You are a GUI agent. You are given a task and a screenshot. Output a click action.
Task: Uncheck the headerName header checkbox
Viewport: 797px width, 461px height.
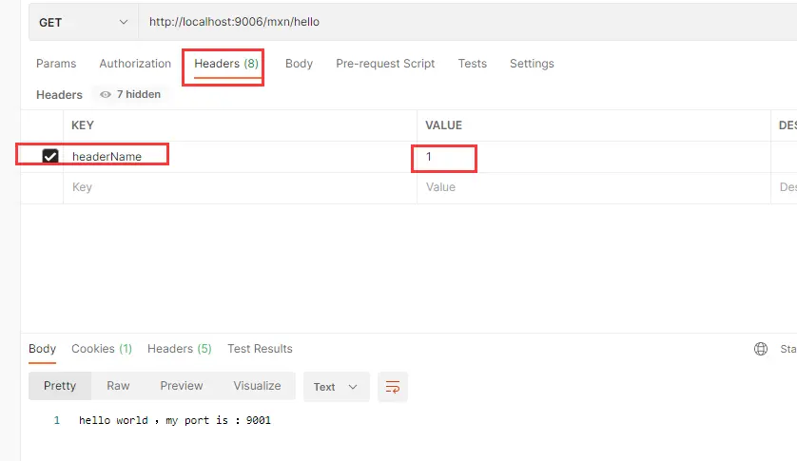[50, 156]
